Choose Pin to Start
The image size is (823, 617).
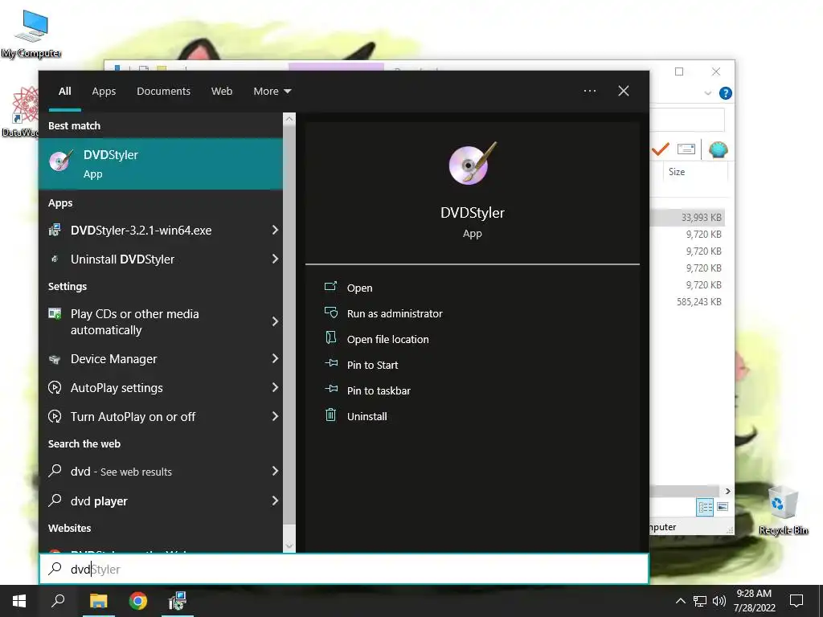372,366
